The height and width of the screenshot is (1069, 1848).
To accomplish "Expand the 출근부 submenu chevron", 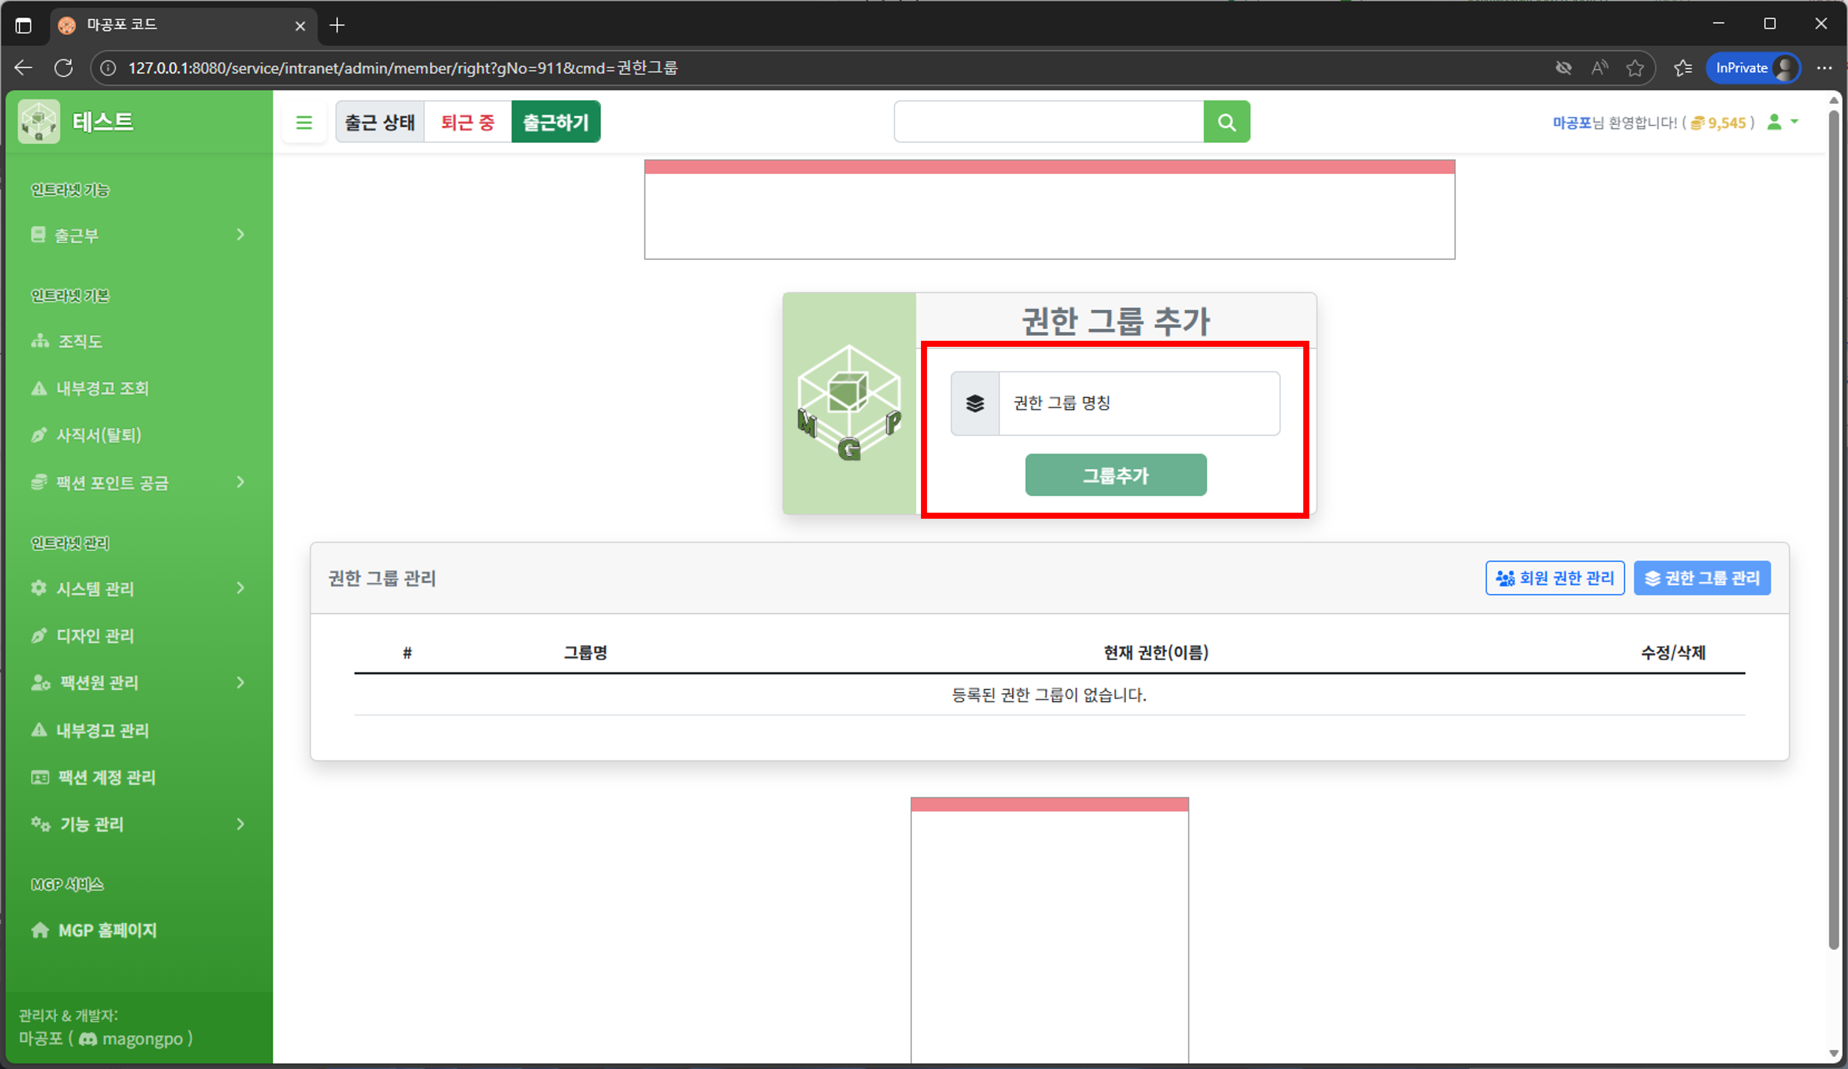I will click(240, 235).
